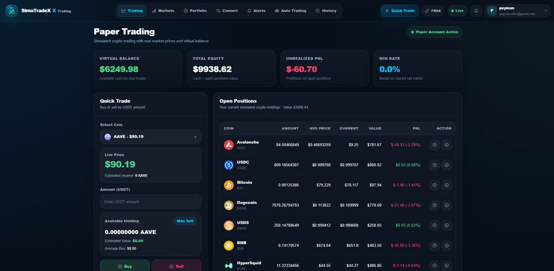Click the Win Rate 0.0% value
554x271 pixels.
tap(390, 69)
